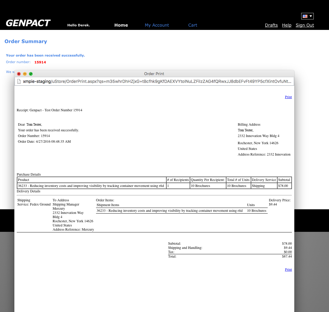Maximize the Order Print window
This screenshot has height=312, width=329.
click(31, 74)
